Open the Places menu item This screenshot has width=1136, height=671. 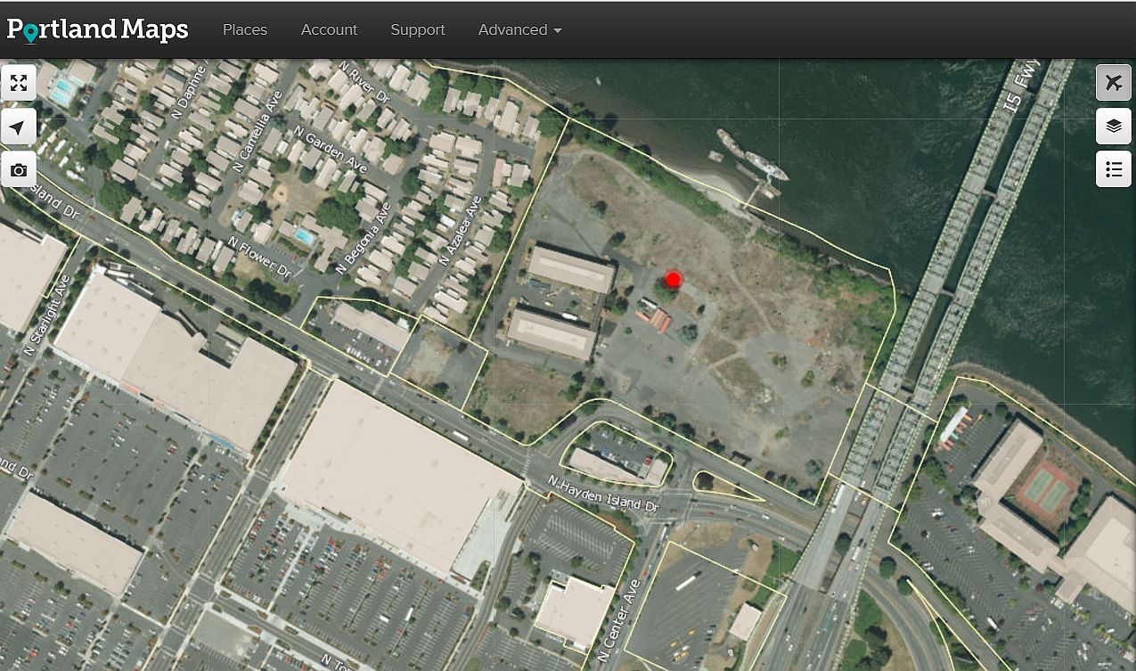tap(245, 29)
